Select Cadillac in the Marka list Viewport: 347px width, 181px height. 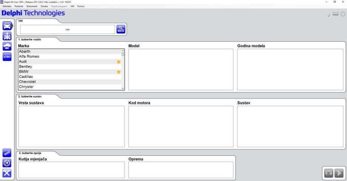(x=70, y=77)
